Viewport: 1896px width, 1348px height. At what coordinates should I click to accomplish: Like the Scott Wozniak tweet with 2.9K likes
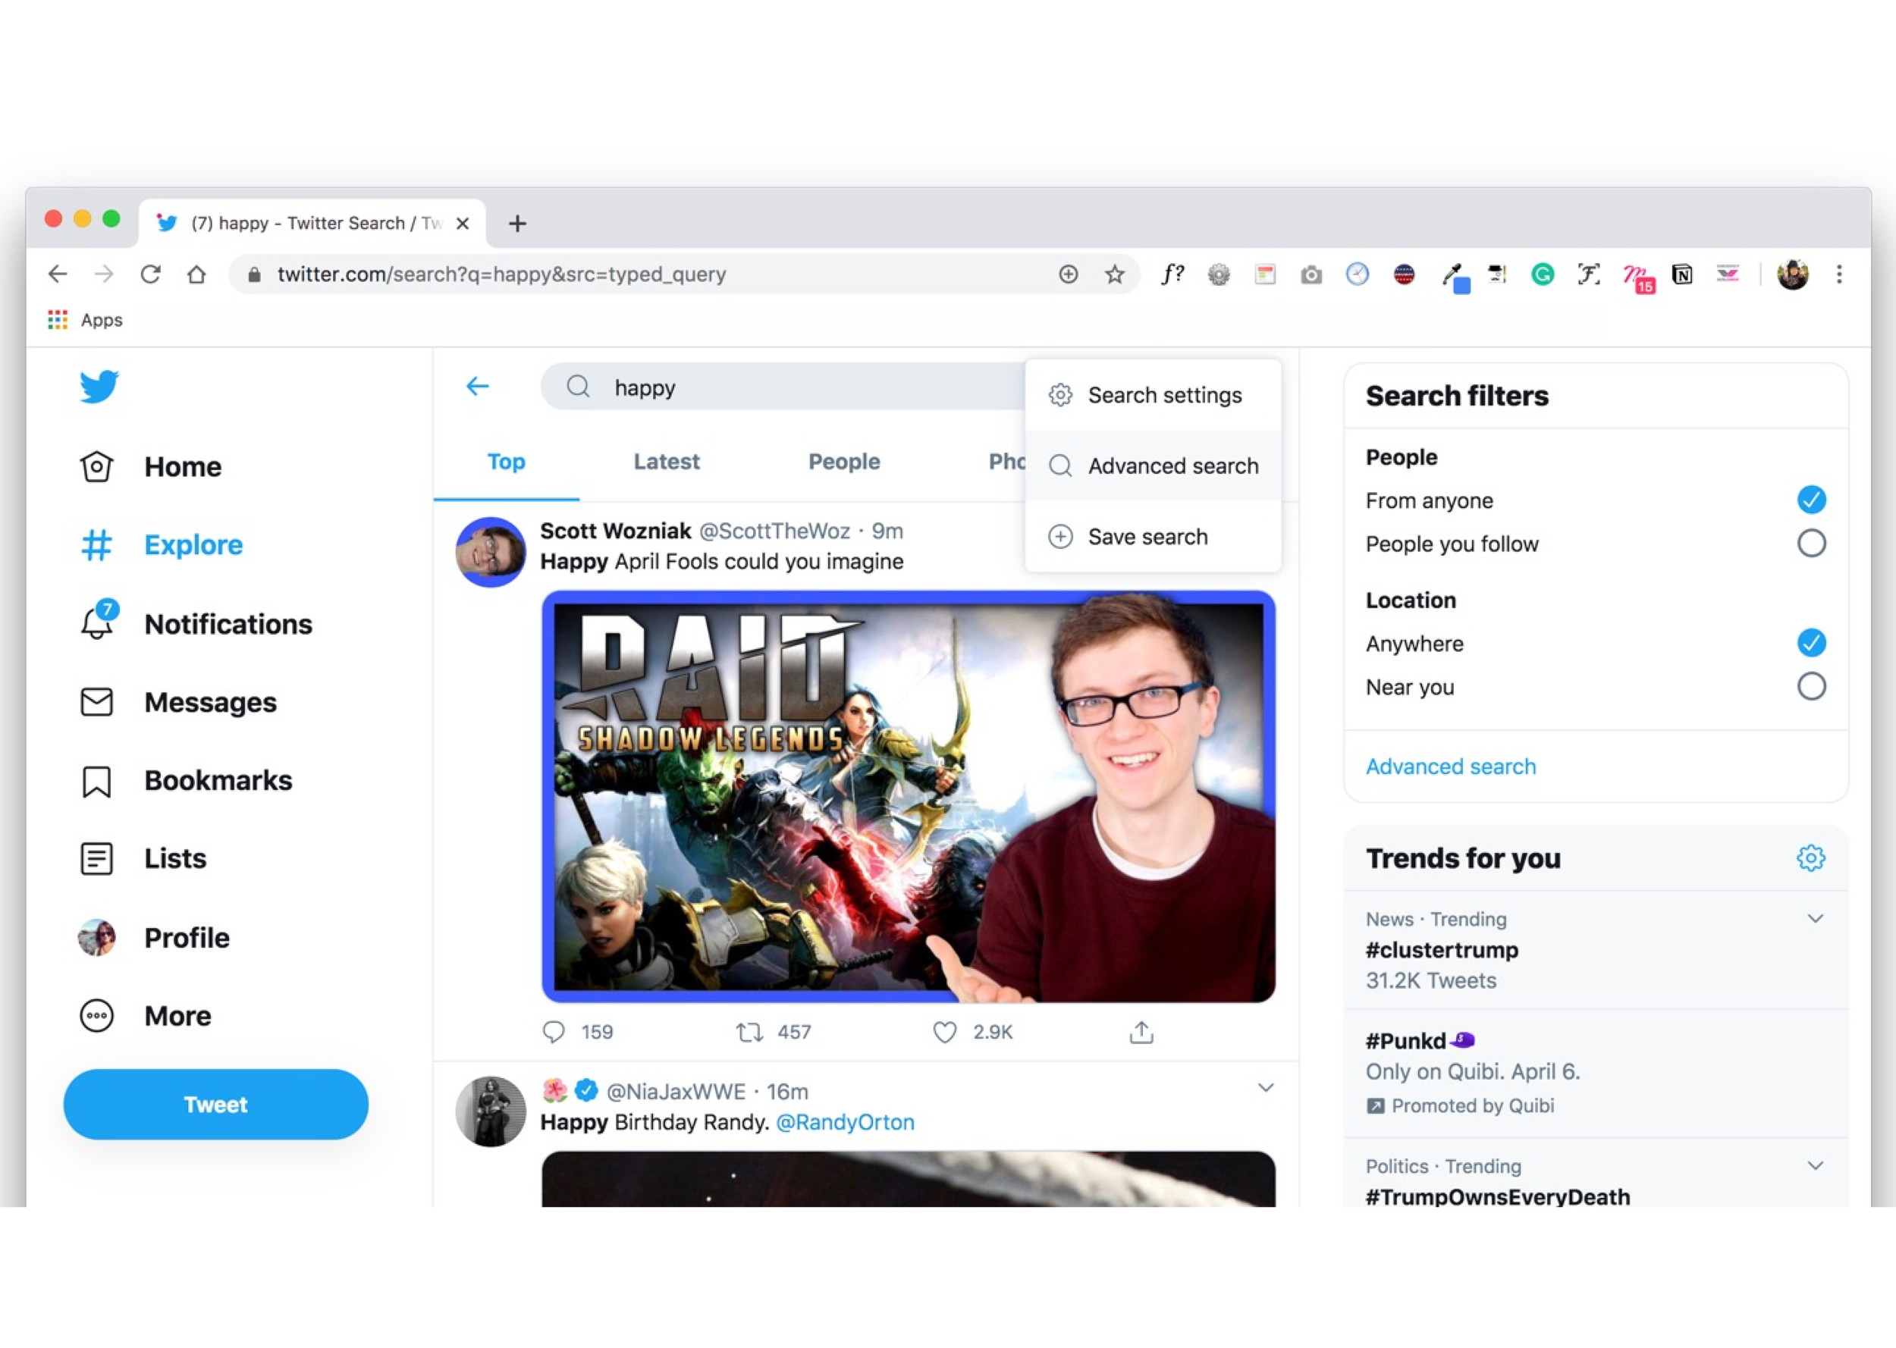tap(945, 1032)
